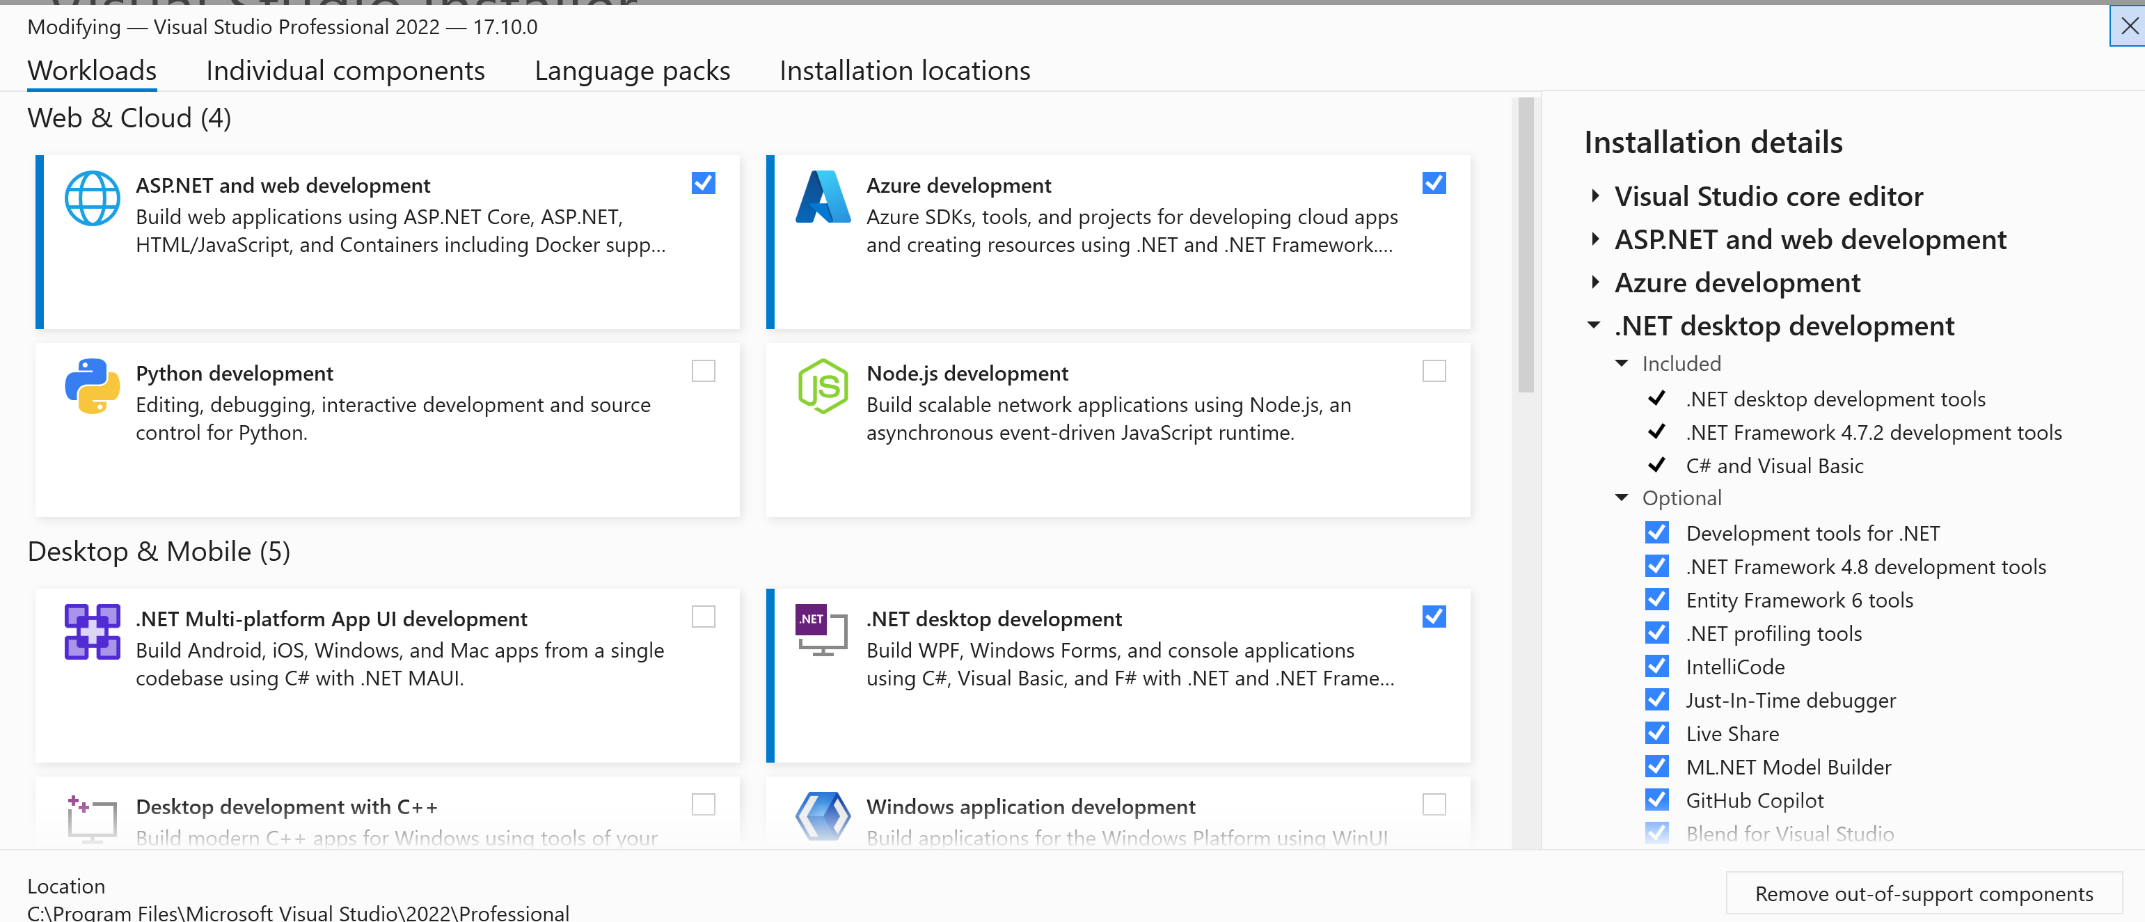Viewport: 2145px width, 922px height.
Task: Uncheck the Azure development workload
Action: [1433, 183]
